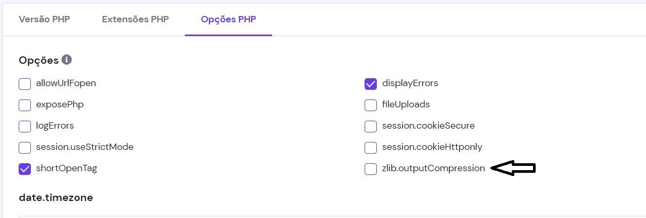Switch to the Versão PHP tab
This screenshot has width=646, height=218.
pos(44,19)
